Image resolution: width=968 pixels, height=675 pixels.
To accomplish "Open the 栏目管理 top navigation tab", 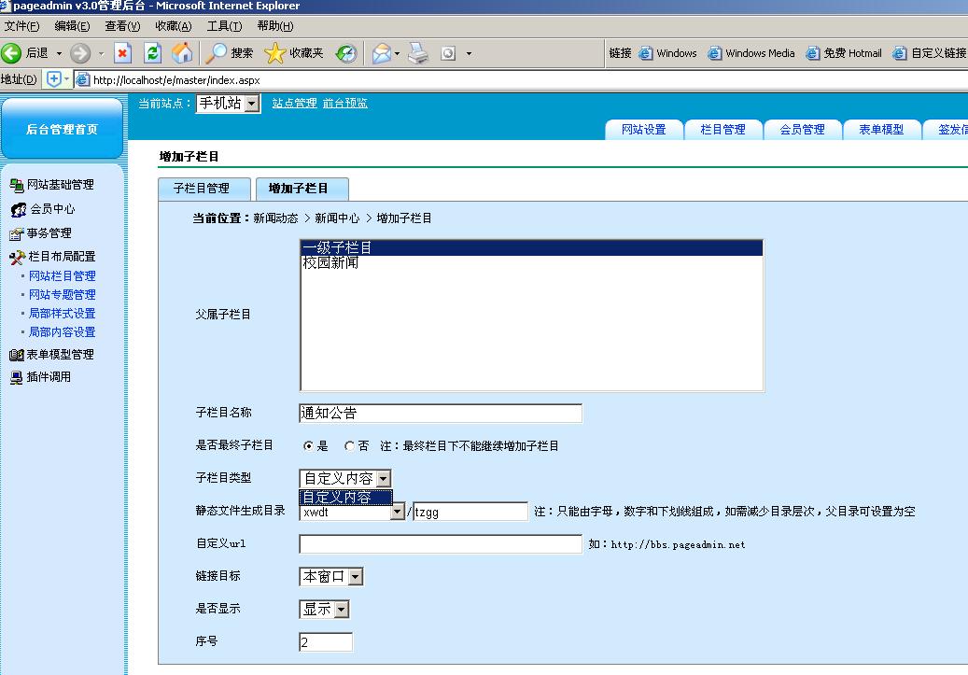I will [x=722, y=130].
